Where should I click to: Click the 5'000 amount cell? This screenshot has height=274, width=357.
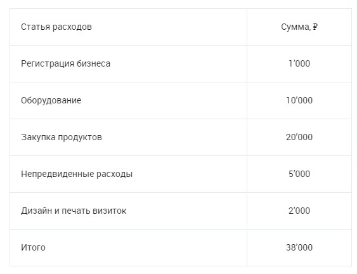click(x=299, y=174)
